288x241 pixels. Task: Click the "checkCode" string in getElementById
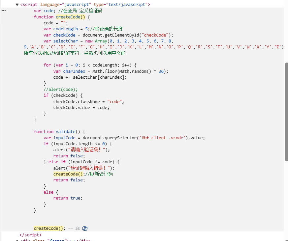tap(156, 35)
